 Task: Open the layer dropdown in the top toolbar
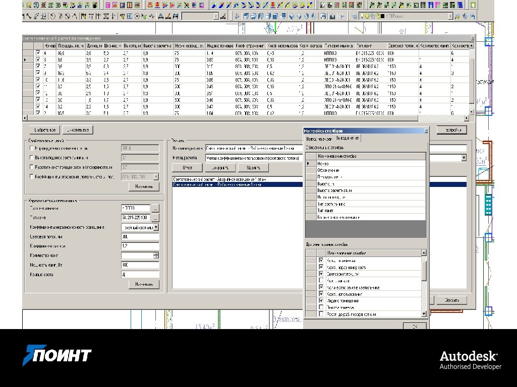coord(450,16)
